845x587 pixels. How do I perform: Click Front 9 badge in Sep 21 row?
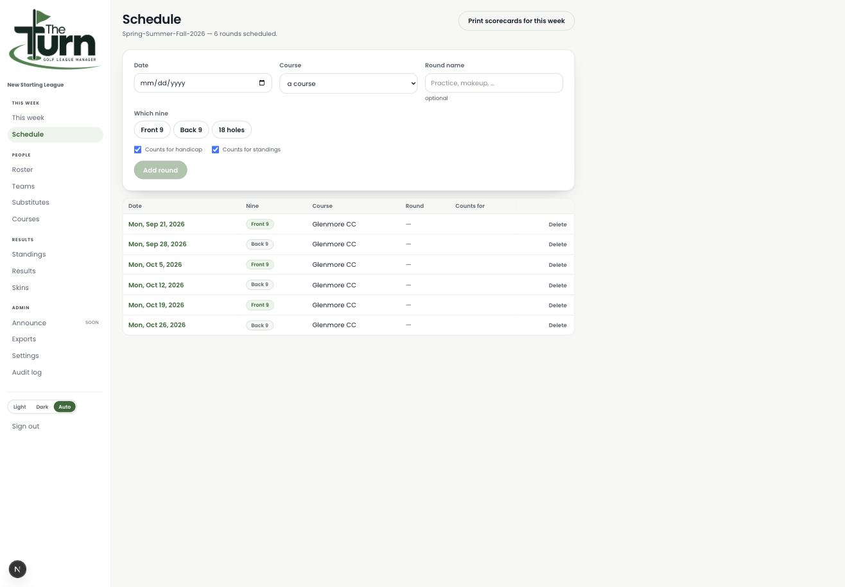tap(260, 225)
